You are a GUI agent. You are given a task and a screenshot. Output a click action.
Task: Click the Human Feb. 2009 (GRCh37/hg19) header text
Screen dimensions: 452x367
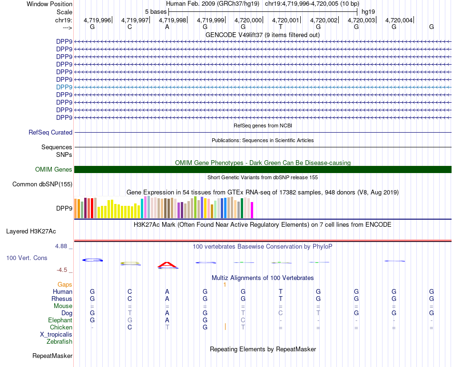point(213,4)
